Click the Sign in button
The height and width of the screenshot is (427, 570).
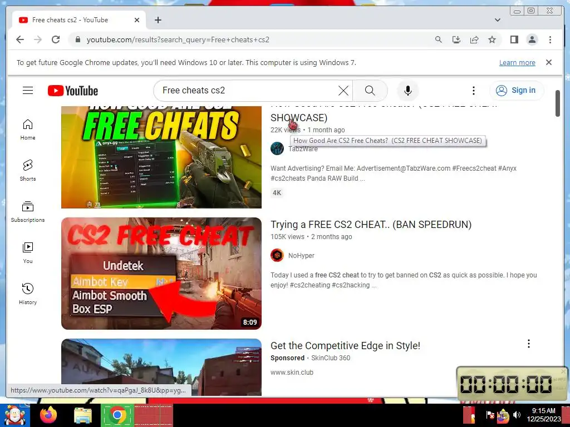[517, 91]
